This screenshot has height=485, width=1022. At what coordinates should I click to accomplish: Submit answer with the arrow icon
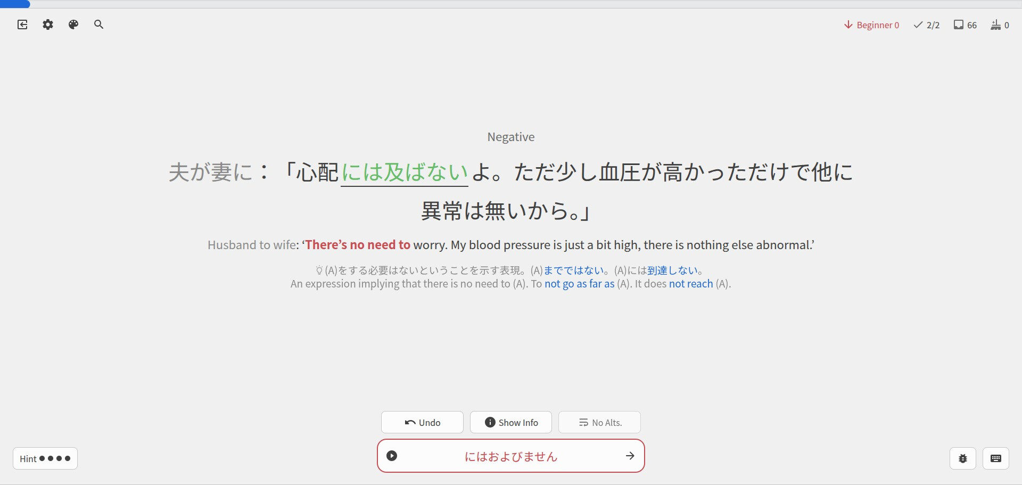[630, 456]
